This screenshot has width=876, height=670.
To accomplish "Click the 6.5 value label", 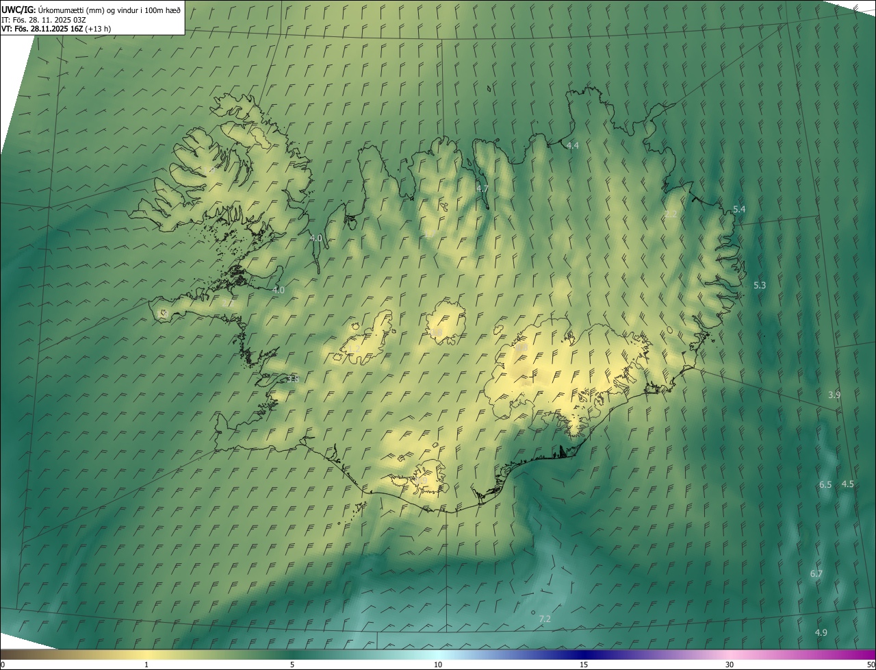I will click(825, 484).
